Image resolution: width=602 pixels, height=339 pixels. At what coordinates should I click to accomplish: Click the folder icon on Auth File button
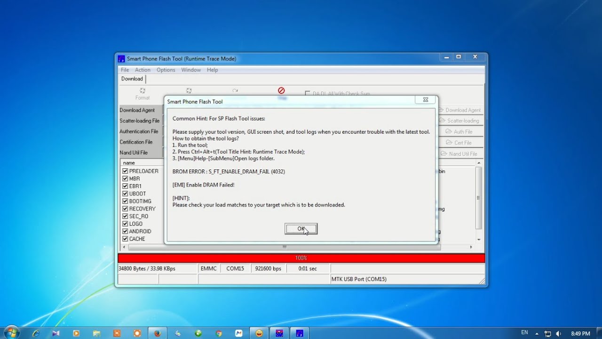(x=449, y=132)
